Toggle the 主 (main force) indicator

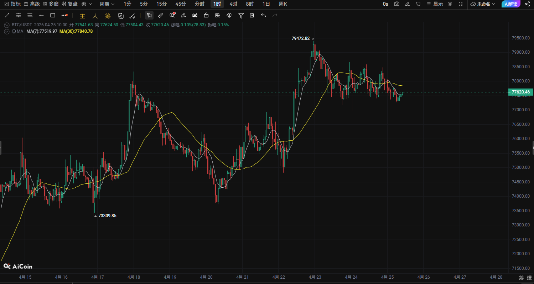82,16
